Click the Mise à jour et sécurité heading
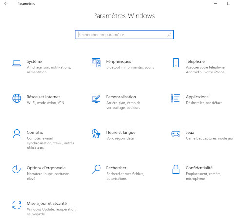 click(x=47, y=203)
